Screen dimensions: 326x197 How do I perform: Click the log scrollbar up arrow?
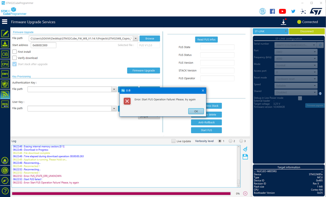coord(238,147)
